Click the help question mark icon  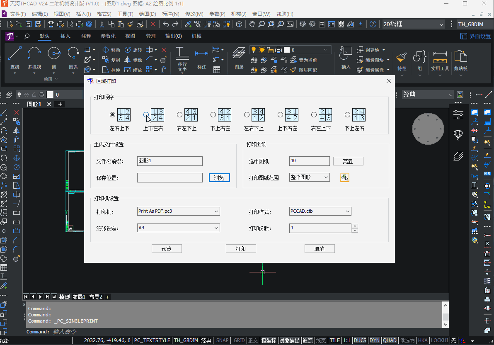pos(373,24)
